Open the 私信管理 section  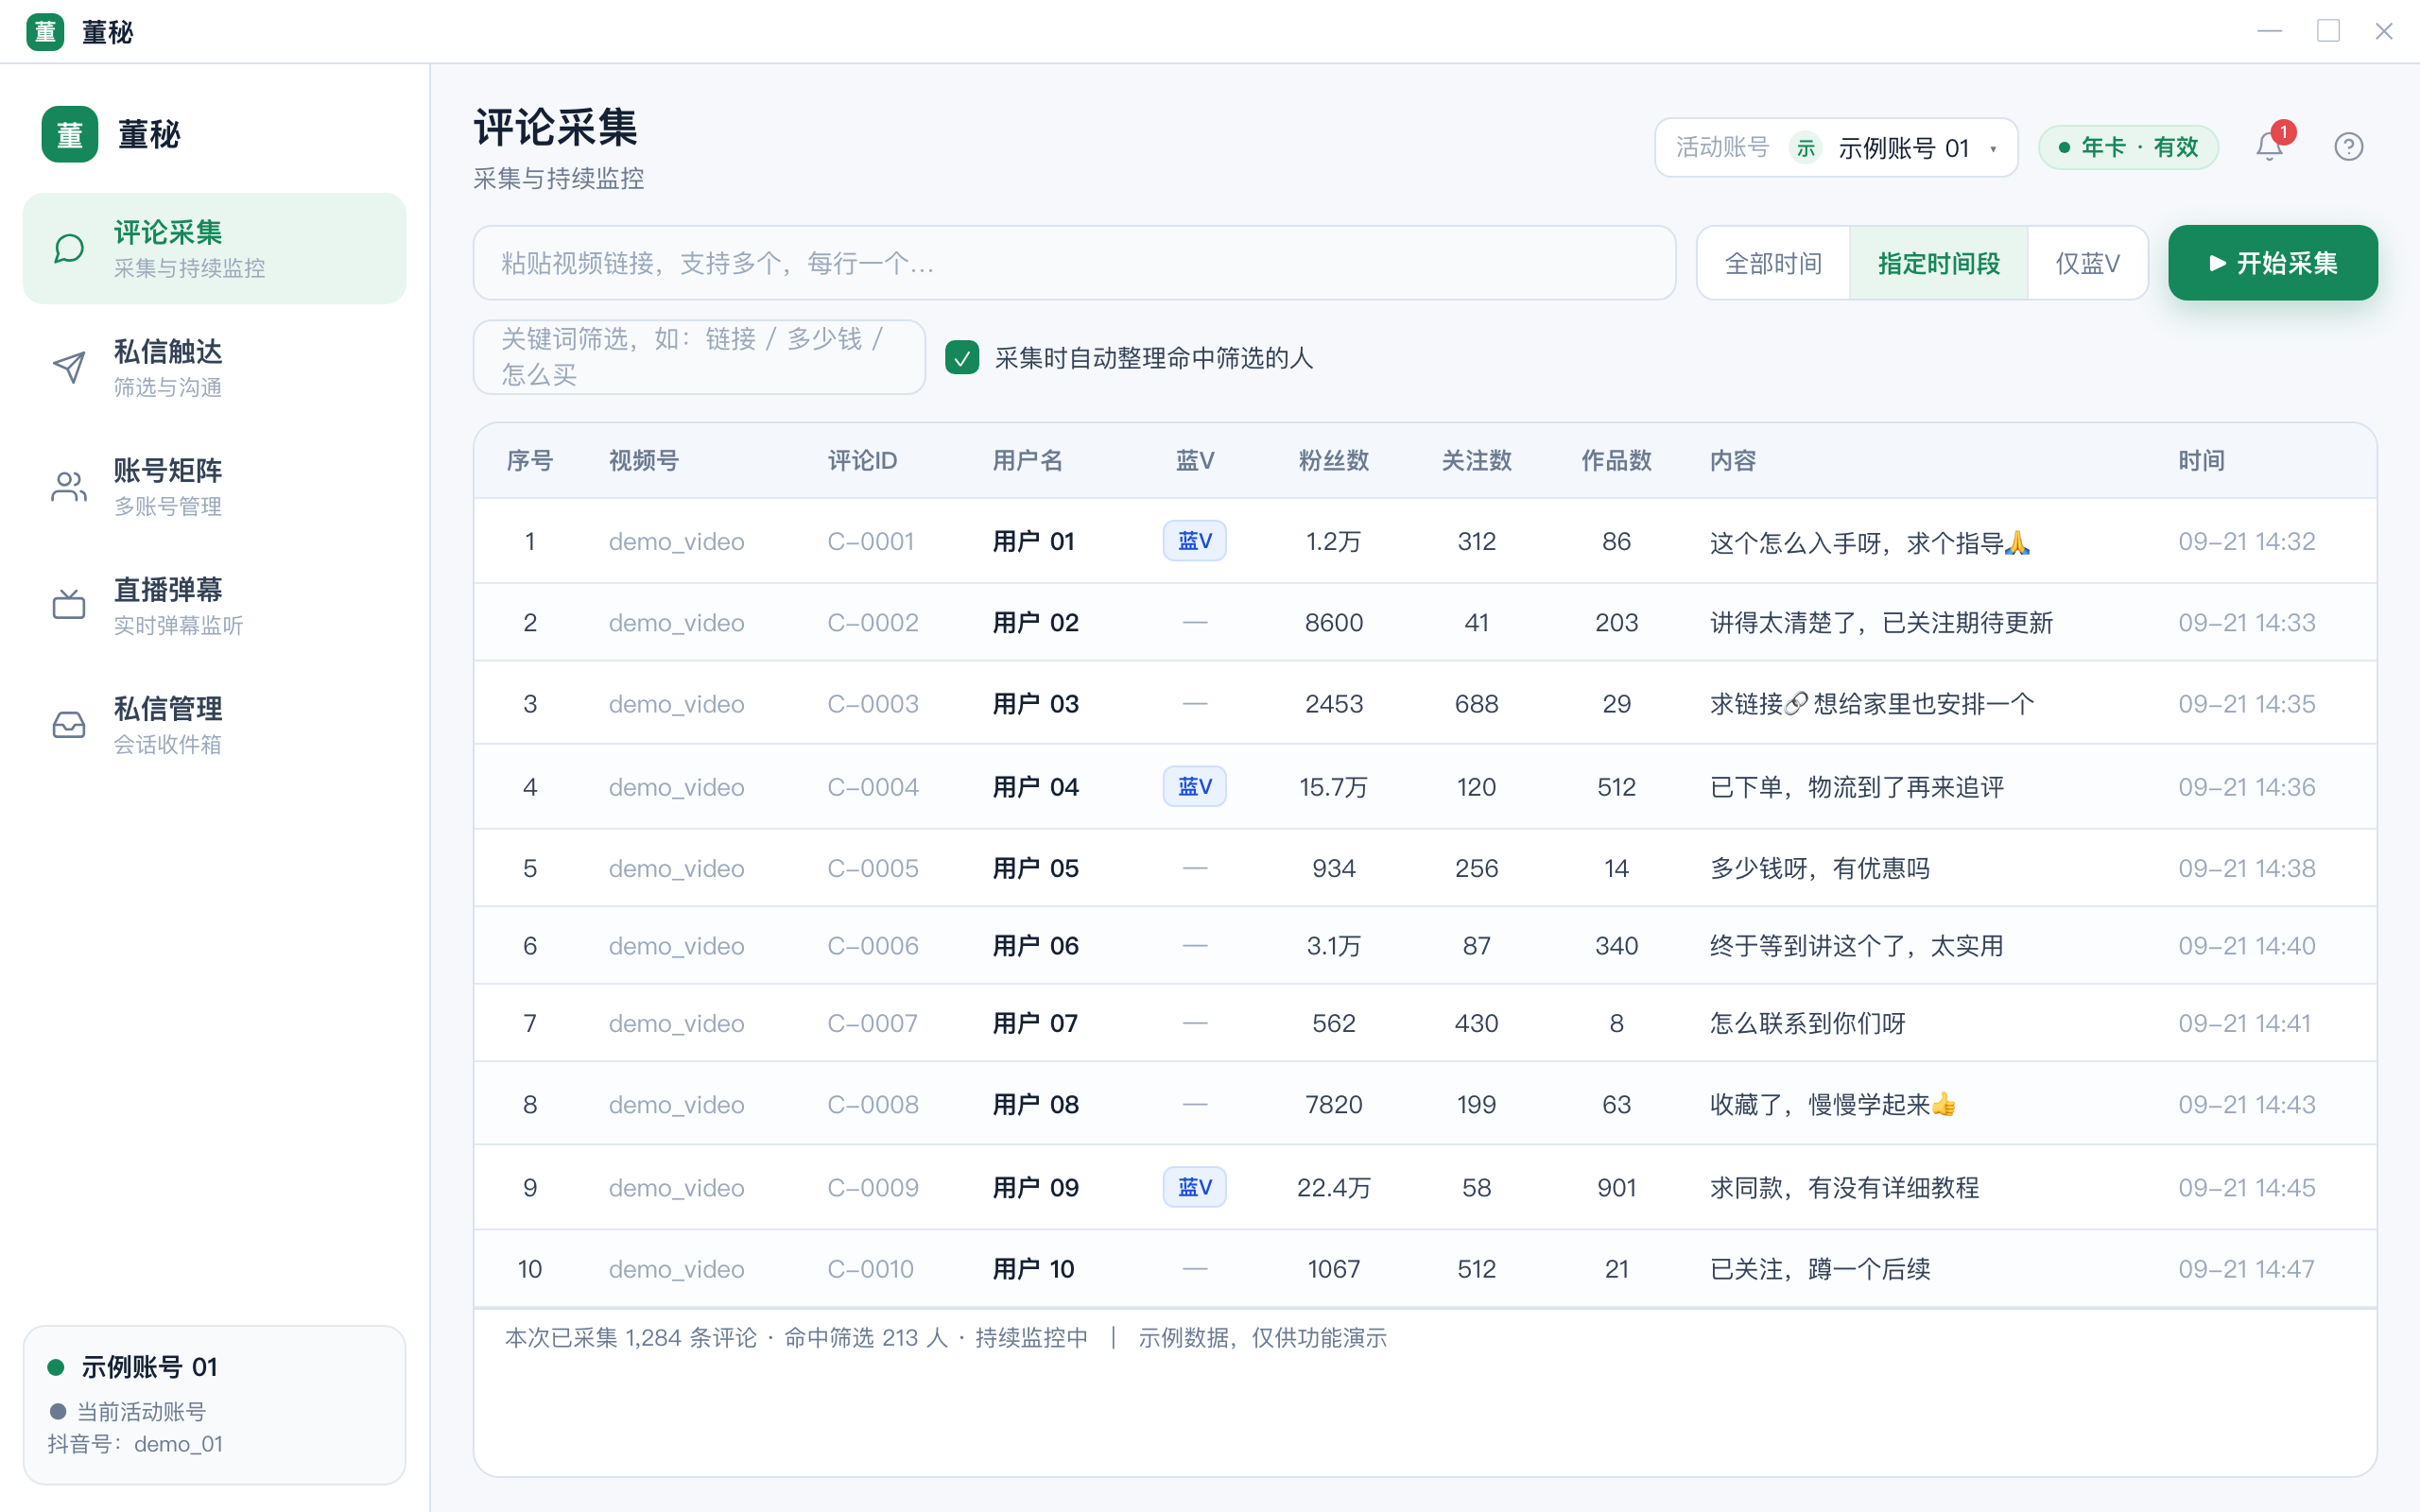tap(214, 724)
